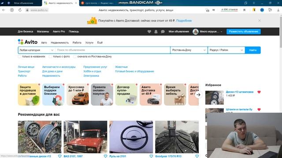Open Время выбирать мебель story card
The width and height of the screenshot is (282, 158).
click(175, 95)
